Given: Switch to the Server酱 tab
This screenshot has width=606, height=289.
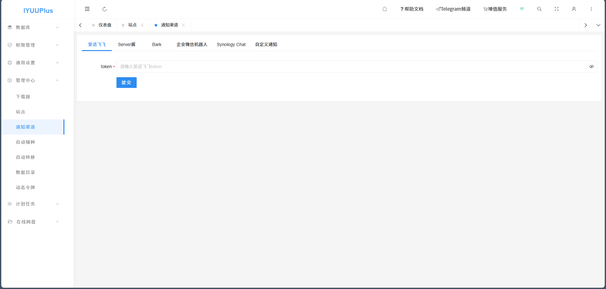Looking at the screenshot, I should point(127,44).
